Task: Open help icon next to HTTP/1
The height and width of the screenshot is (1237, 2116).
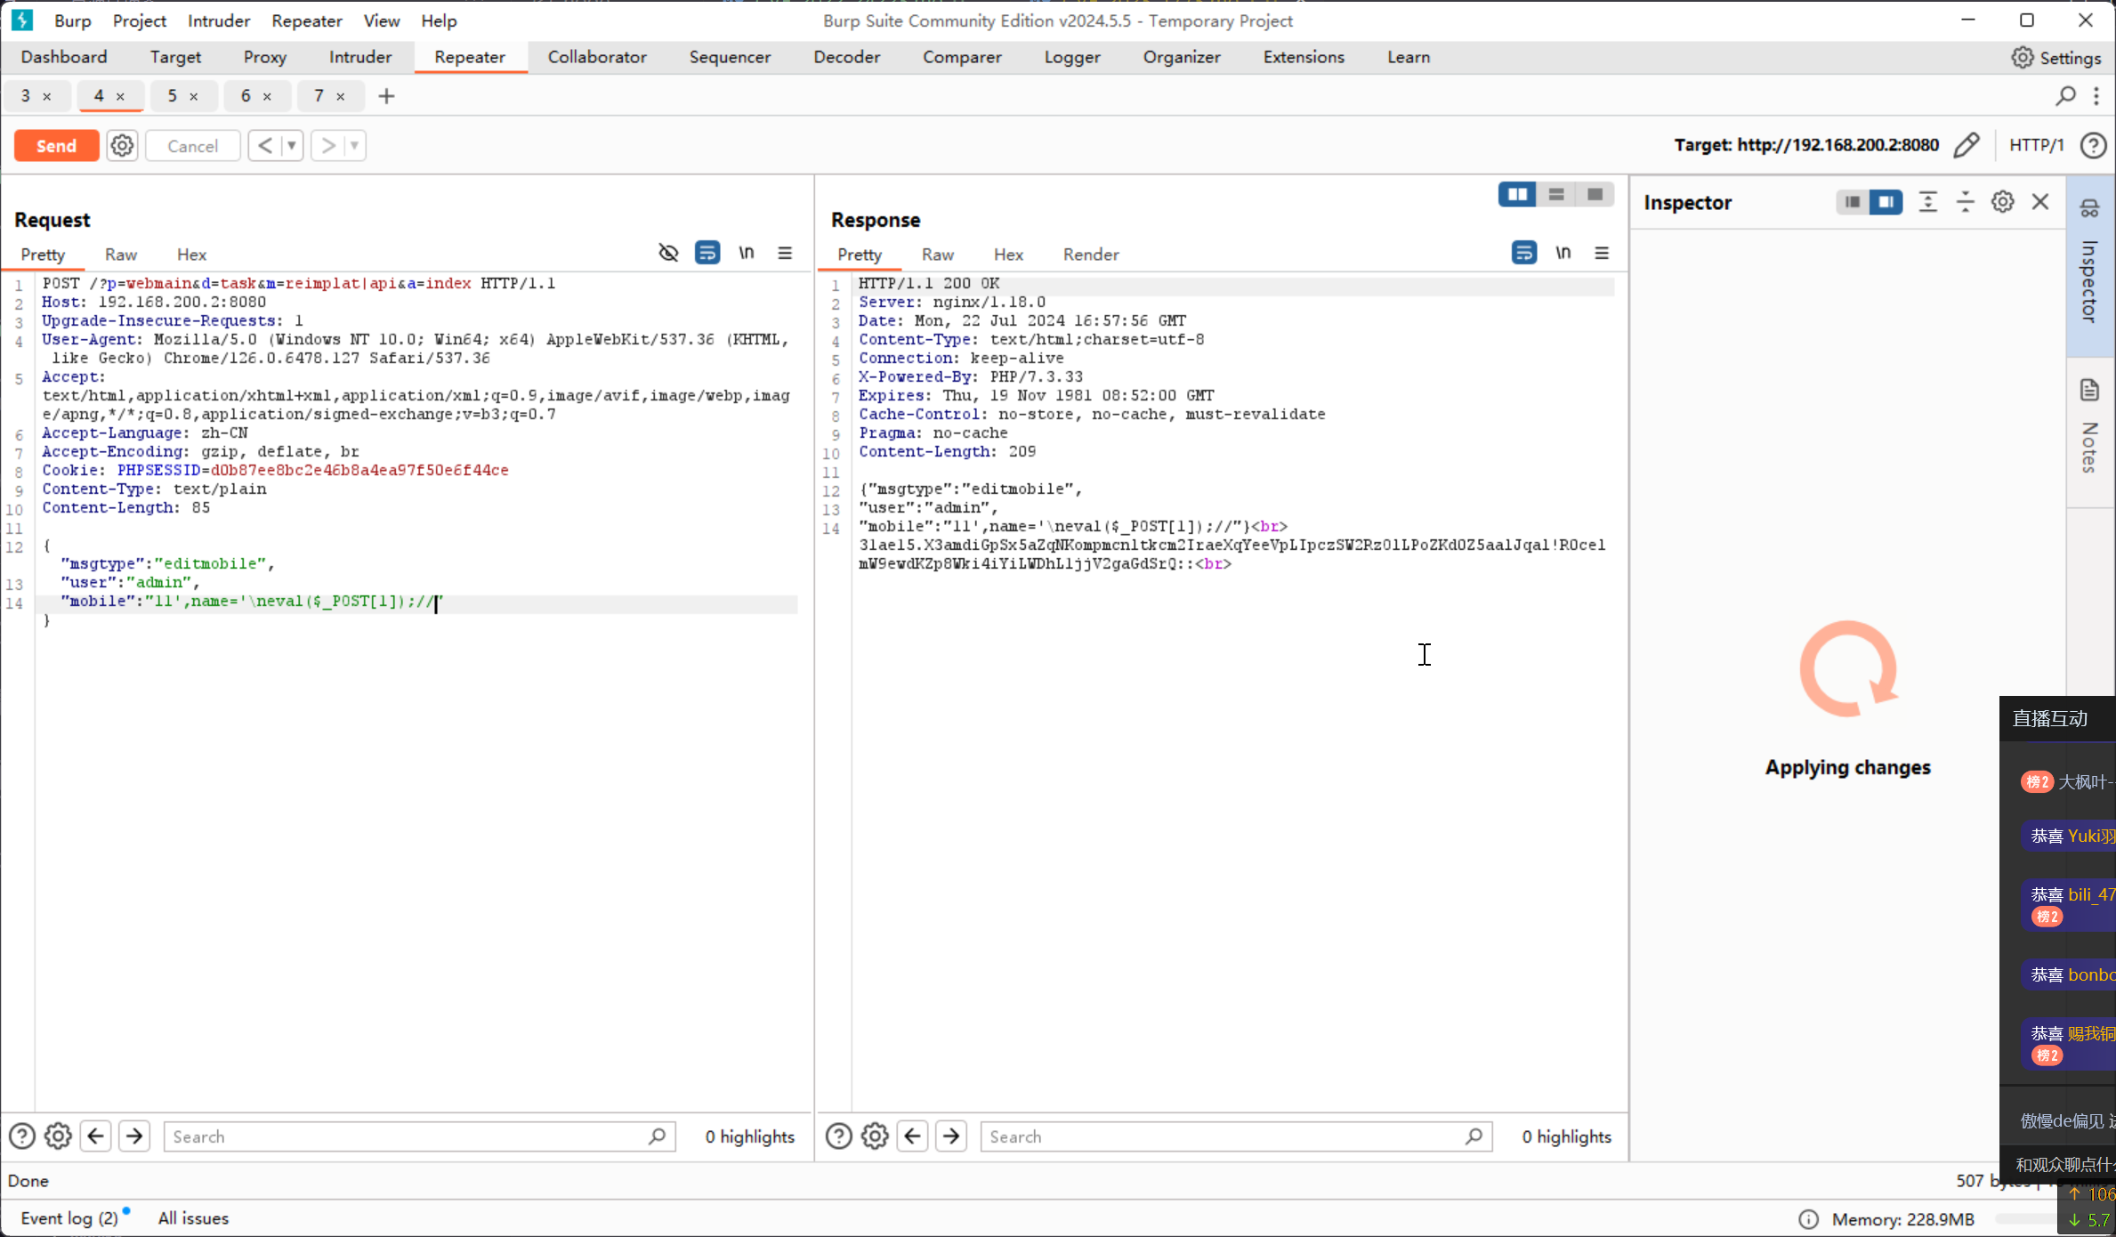Action: (x=2094, y=145)
